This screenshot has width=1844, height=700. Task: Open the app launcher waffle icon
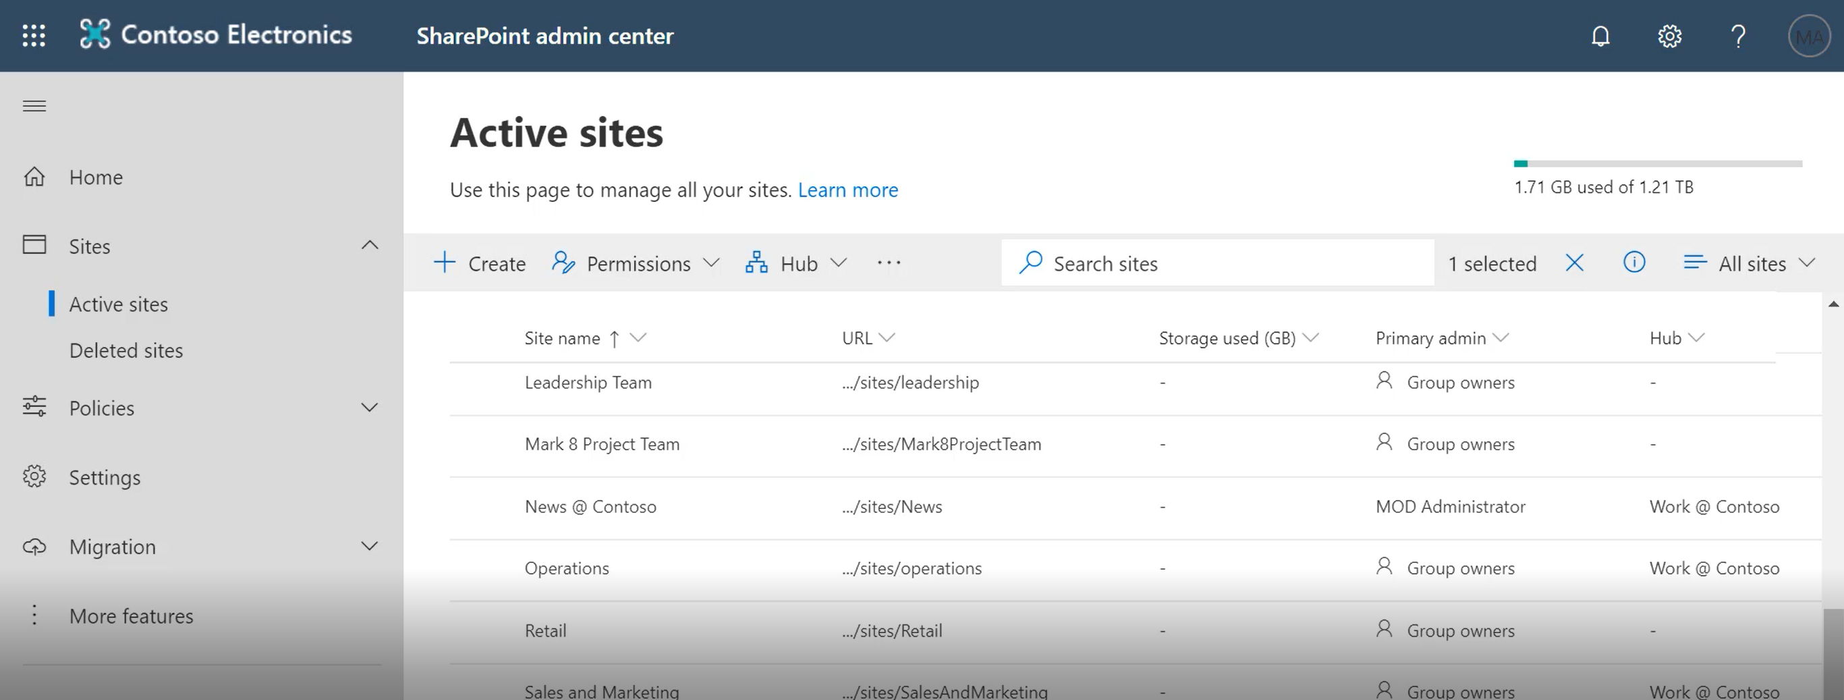tap(34, 35)
